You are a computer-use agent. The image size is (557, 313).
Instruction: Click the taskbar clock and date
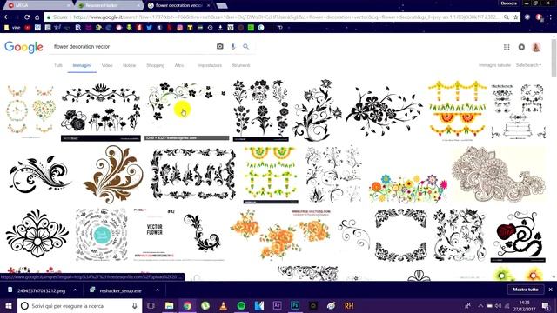[x=524, y=305]
